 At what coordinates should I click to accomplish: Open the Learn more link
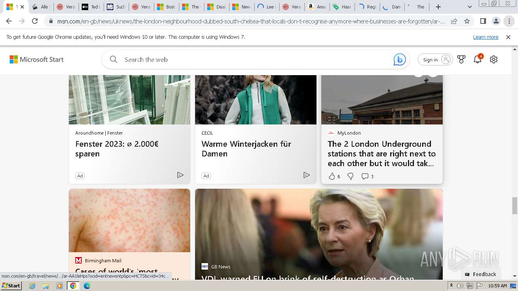click(486, 37)
